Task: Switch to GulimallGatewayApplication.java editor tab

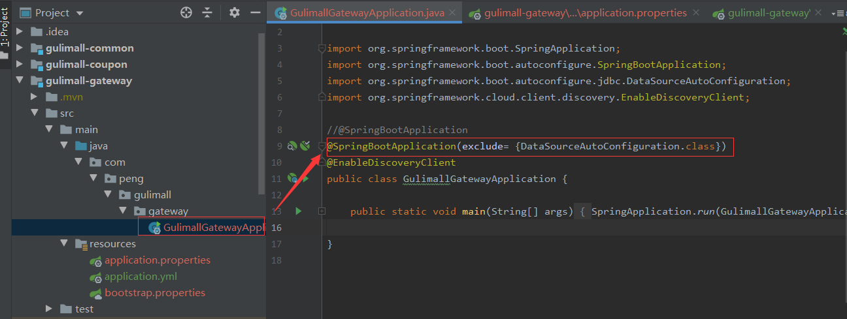Action: [x=367, y=13]
